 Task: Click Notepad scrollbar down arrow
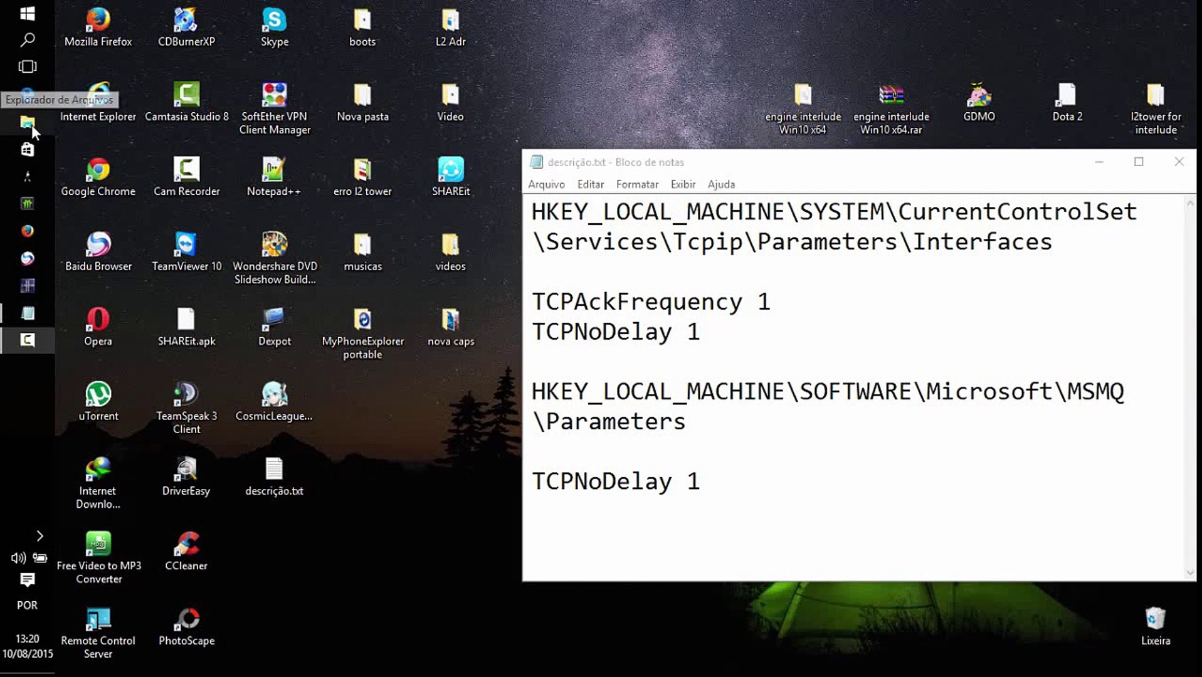coord(1190,572)
